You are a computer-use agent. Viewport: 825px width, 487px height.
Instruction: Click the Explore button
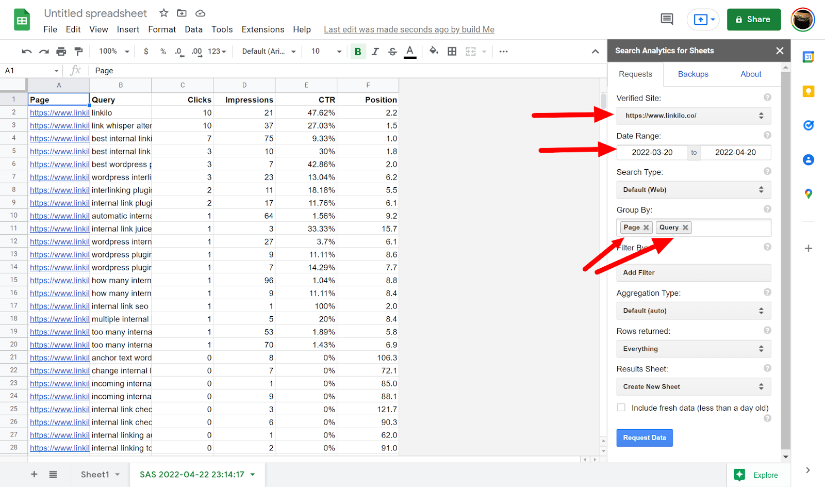point(758,475)
